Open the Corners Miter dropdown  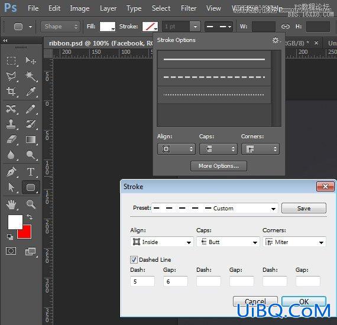[294, 242]
